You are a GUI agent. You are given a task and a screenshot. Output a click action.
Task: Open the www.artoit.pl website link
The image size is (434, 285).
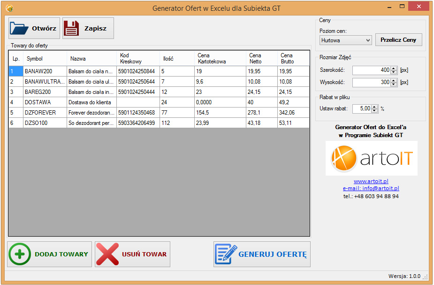pos(371,181)
